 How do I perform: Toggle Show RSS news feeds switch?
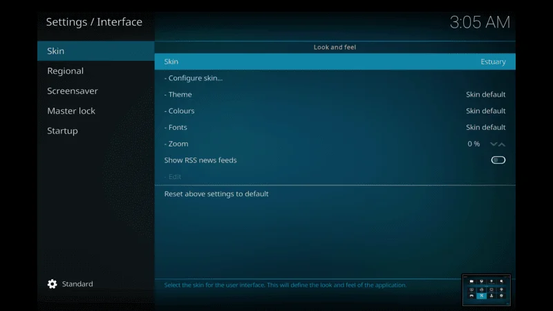pyautogui.click(x=498, y=160)
